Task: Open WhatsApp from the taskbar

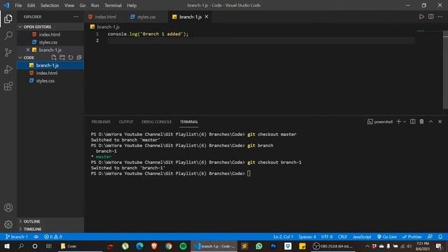Action: [x=259, y=246]
